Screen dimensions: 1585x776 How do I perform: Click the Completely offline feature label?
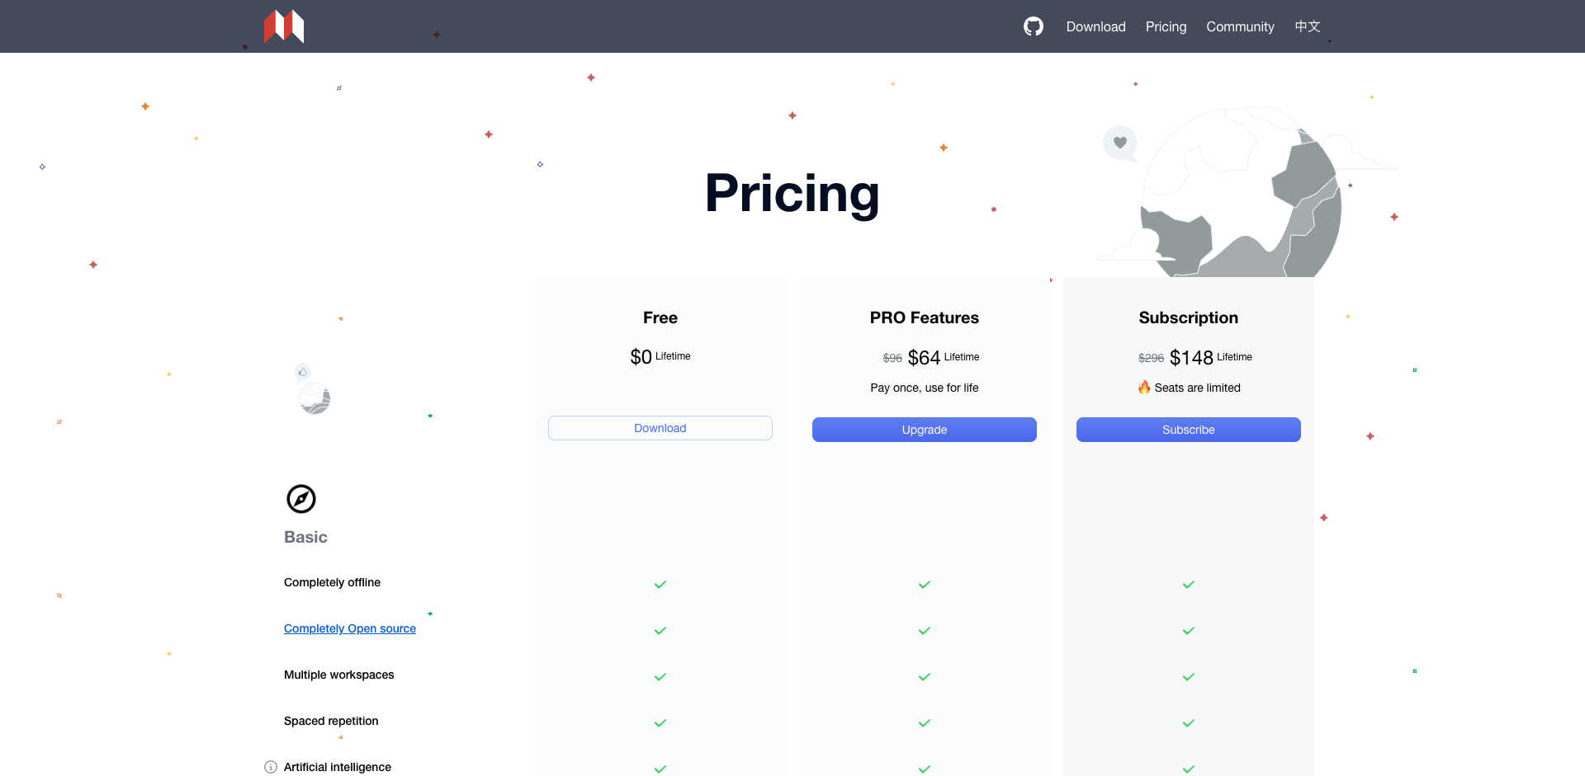(332, 582)
